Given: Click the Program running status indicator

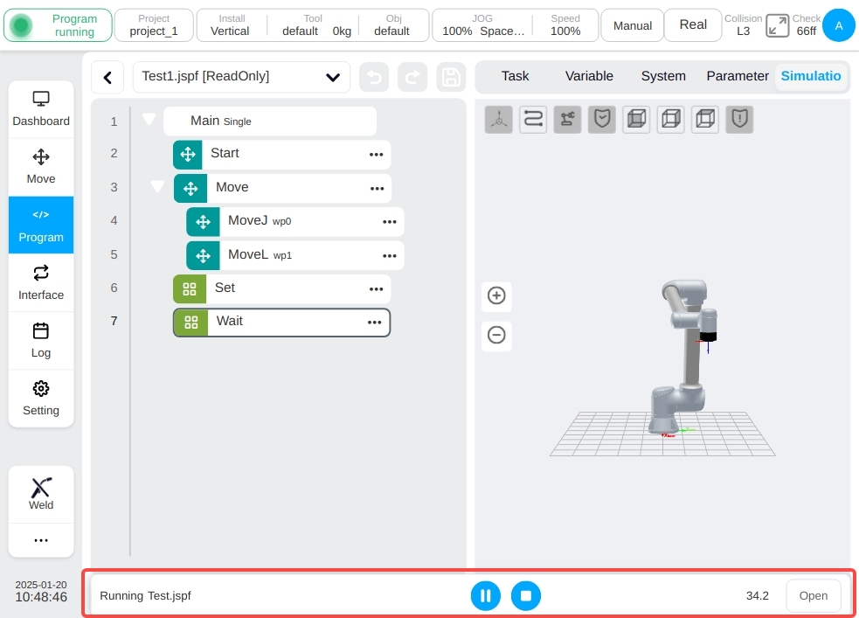Looking at the screenshot, I should pyautogui.click(x=58, y=25).
